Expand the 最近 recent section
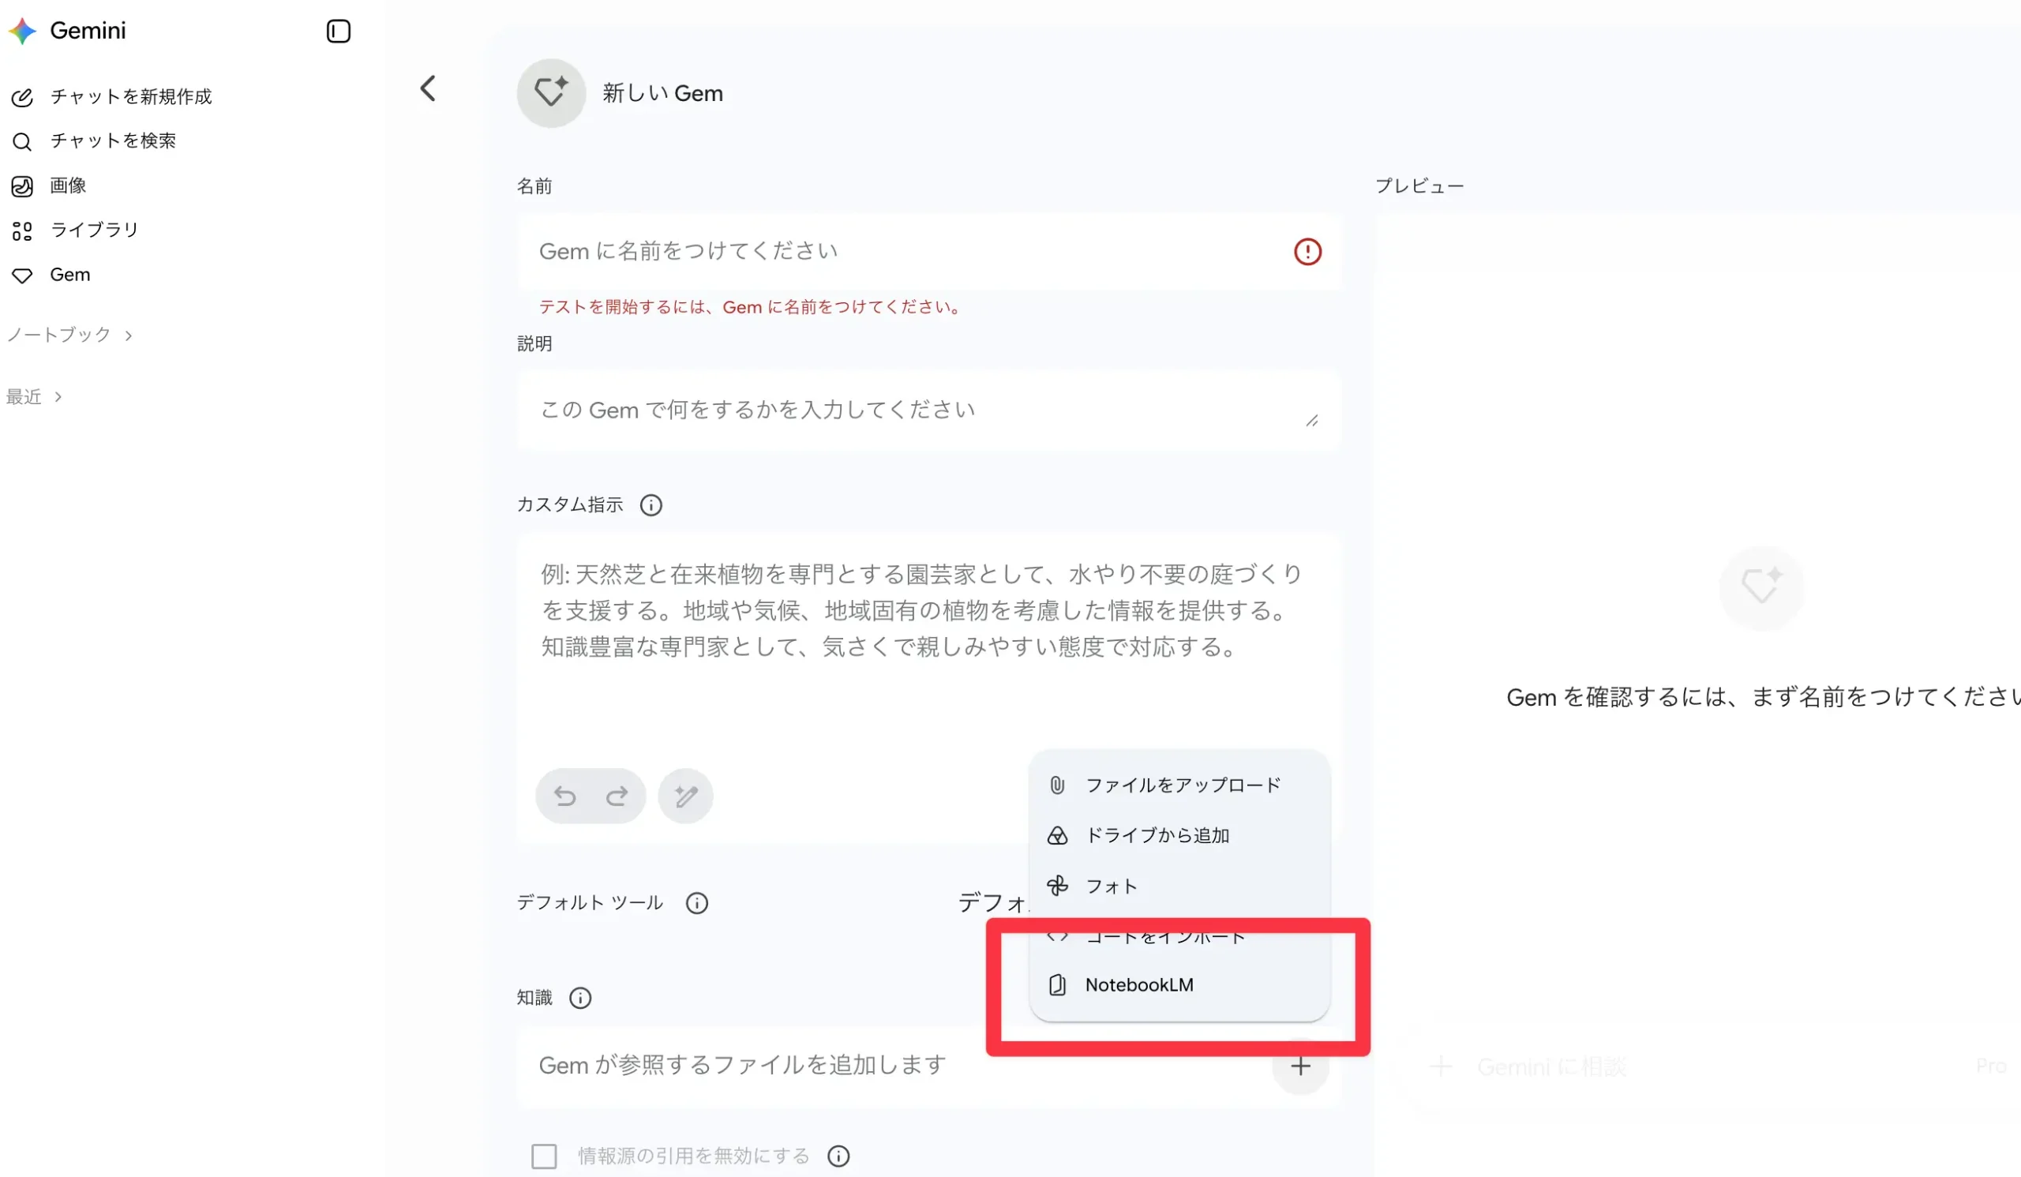Screen dimensions: 2021x1177 (x=35, y=397)
